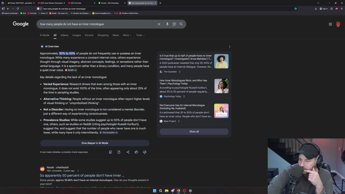This screenshot has width=345, height=194.
Task: Go back in browser history
Action: click(x=8, y=9)
